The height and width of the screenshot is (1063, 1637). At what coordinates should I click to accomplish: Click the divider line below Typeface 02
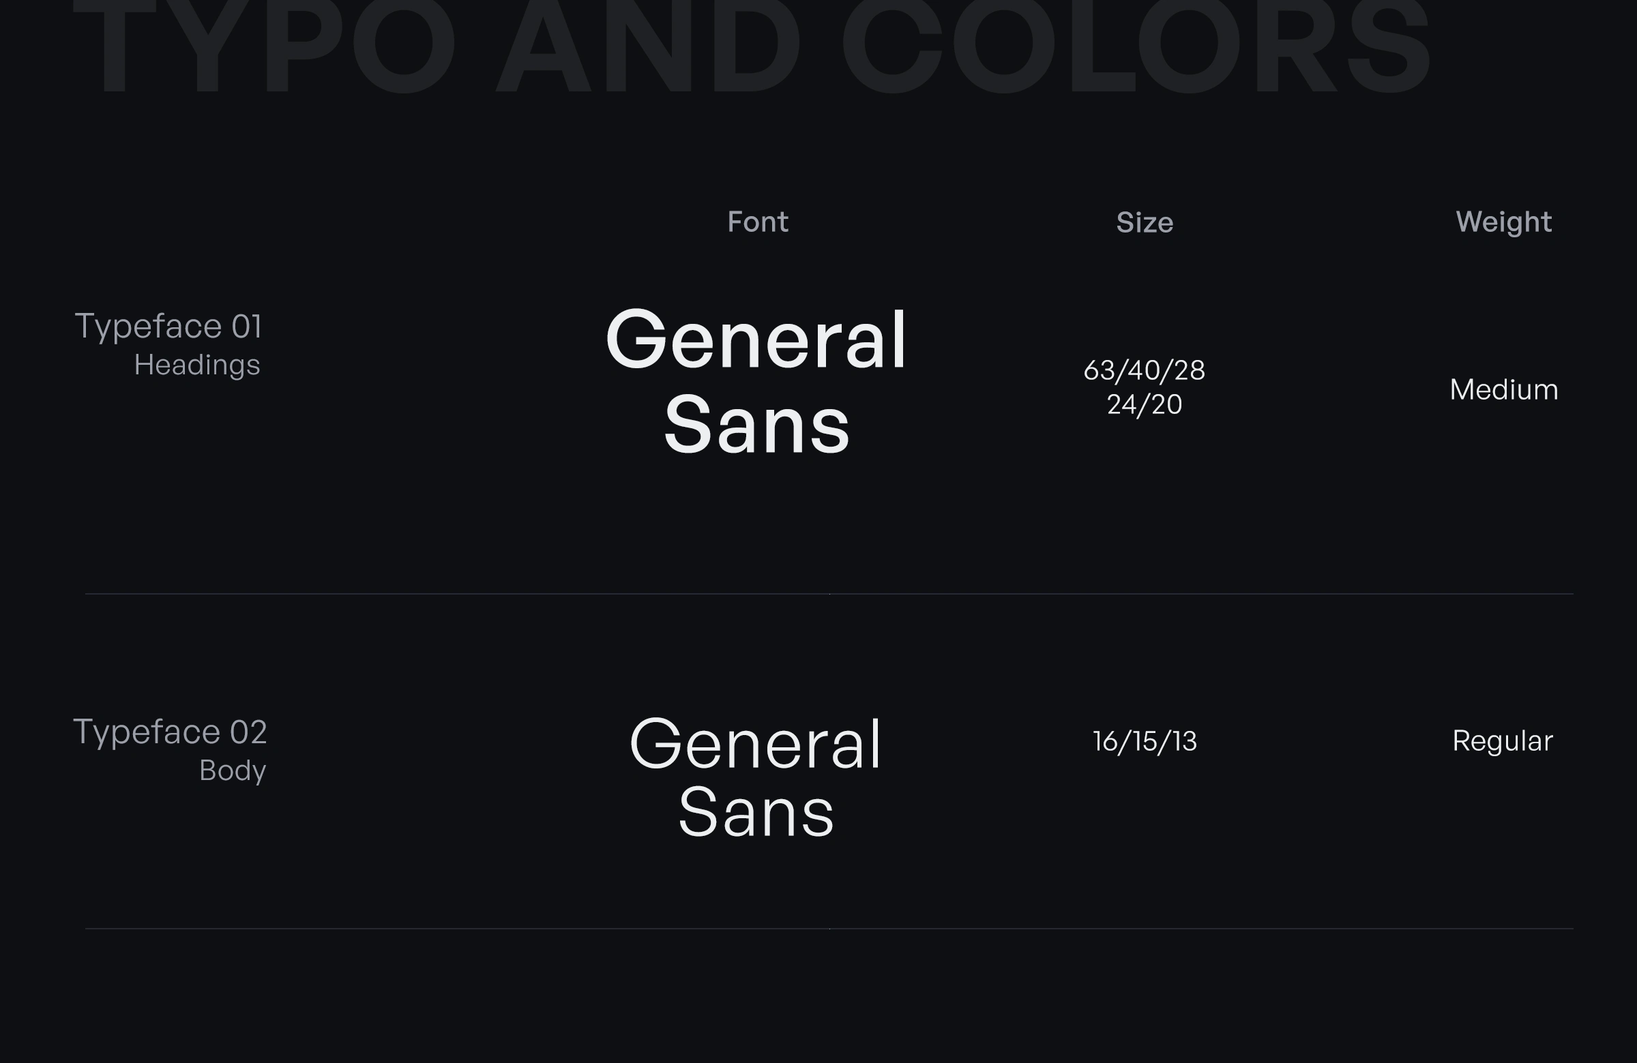click(829, 929)
